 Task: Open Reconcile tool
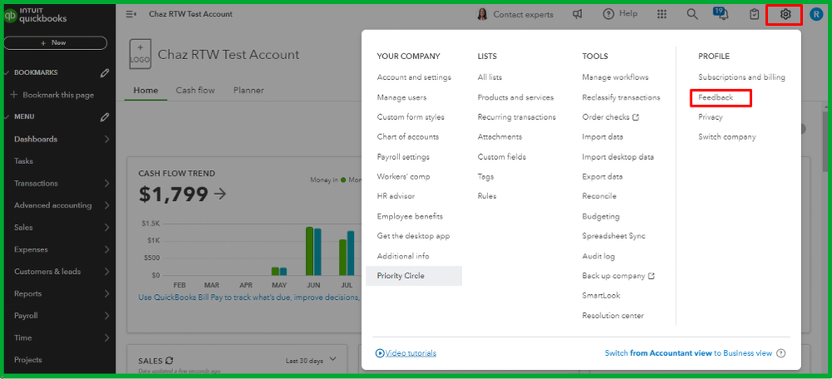[599, 196]
